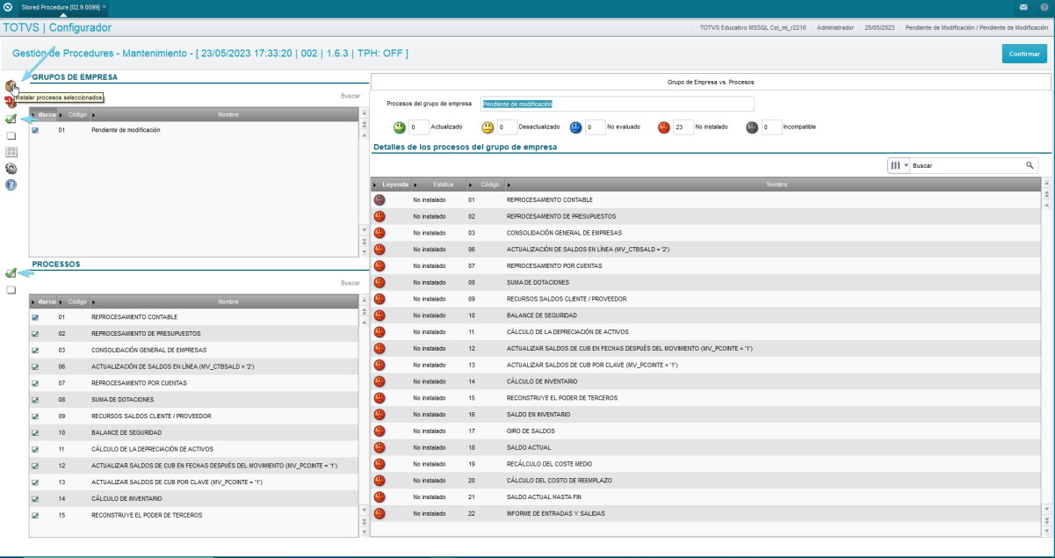Click the yellow Desactualizado face icon
Image resolution: width=1055 pixels, height=558 pixels.
pyautogui.click(x=488, y=127)
